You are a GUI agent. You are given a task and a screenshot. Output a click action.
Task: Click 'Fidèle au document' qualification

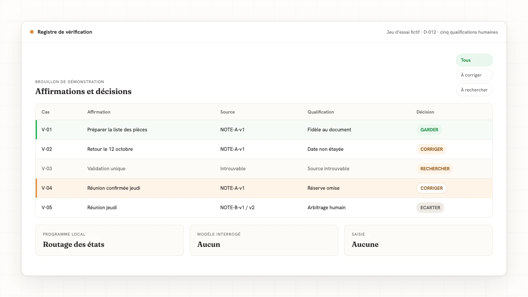[329, 130]
